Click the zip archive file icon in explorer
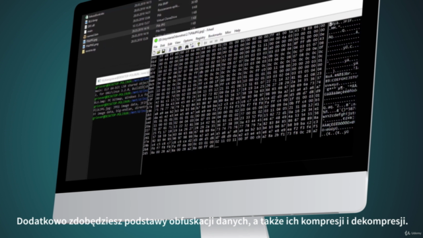This screenshot has height=238, width=423. pyautogui.click(x=83, y=51)
